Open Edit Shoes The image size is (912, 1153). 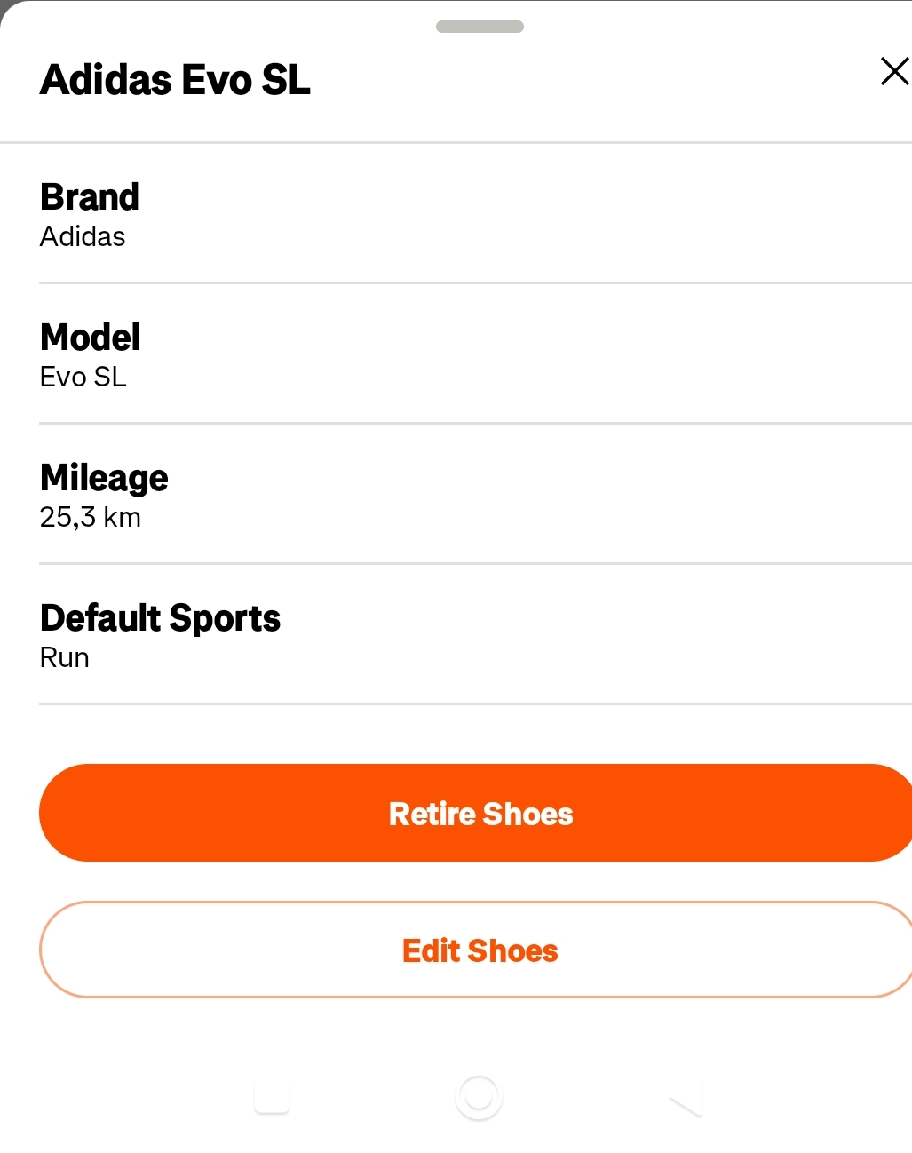click(x=480, y=950)
